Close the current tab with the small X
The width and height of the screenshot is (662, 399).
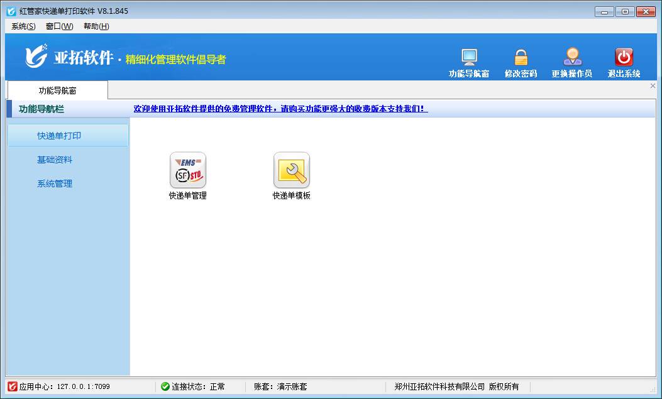pyautogui.click(x=653, y=86)
